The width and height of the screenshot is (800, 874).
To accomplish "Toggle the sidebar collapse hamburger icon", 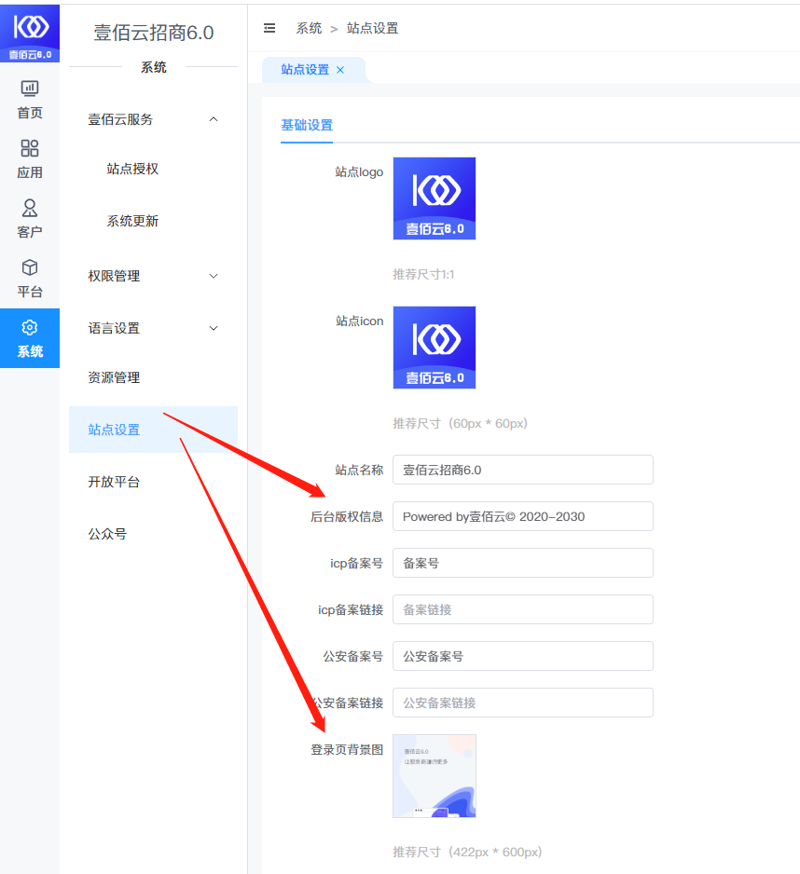I will [269, 28].
